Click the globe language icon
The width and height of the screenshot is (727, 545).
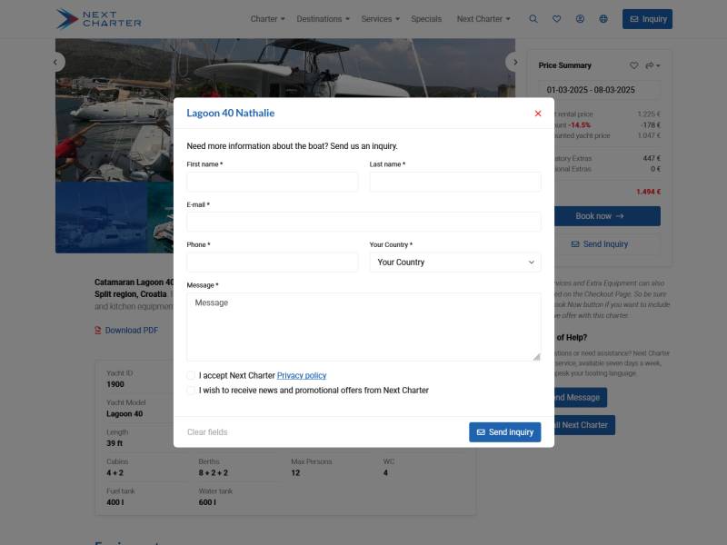click(603, 19)
